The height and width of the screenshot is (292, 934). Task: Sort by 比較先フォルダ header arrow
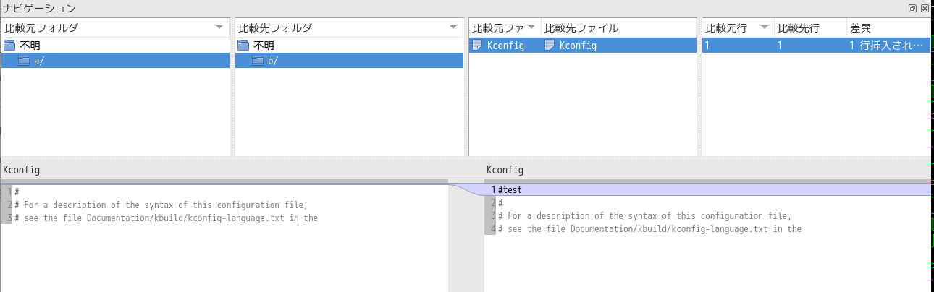[453, 27]
